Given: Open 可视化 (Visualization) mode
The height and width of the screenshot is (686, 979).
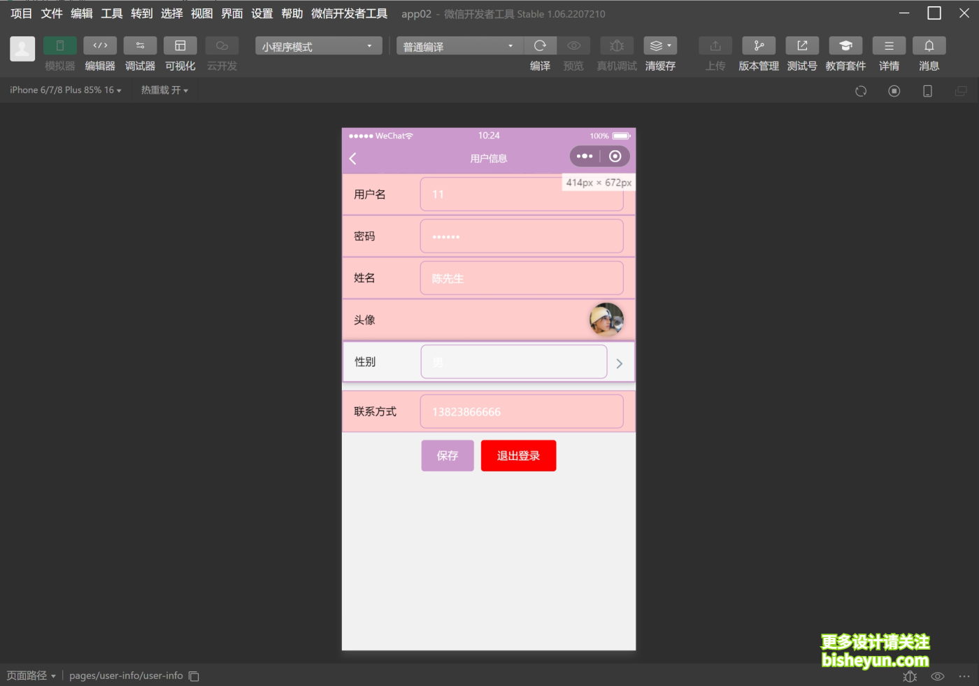Looking at the screenshot, I should [180, 52].
